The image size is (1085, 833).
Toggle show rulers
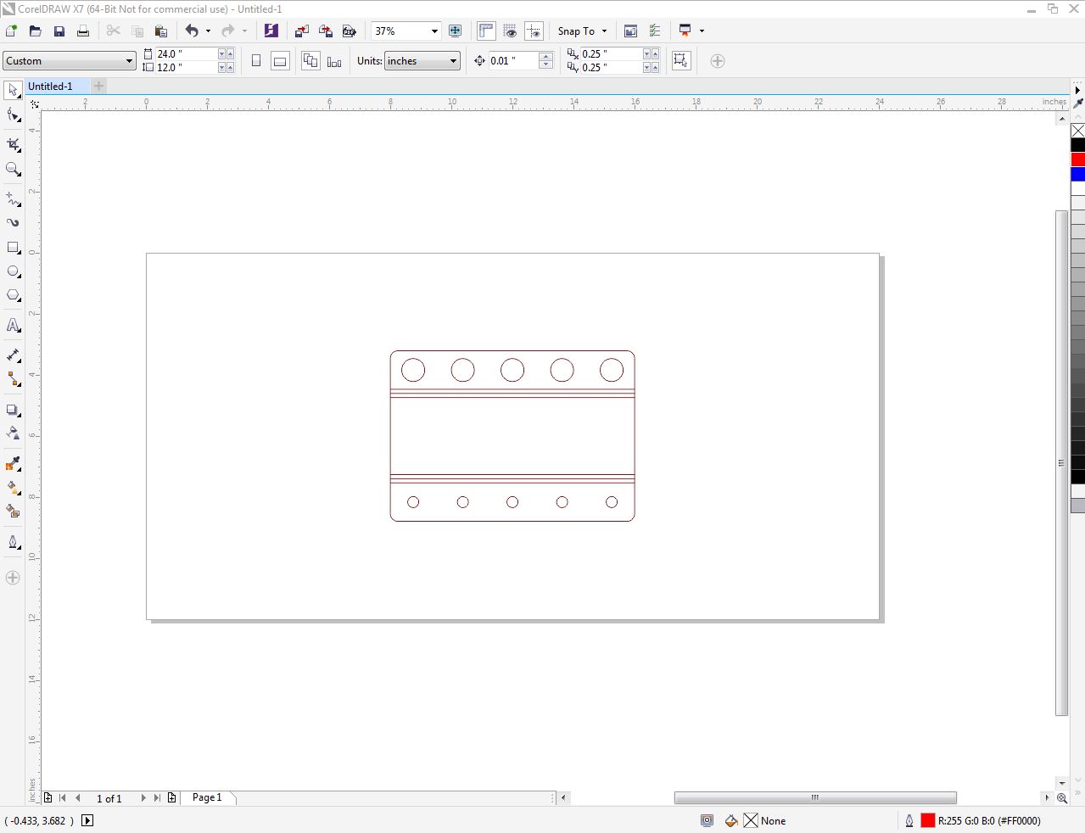tap(486, 31)
